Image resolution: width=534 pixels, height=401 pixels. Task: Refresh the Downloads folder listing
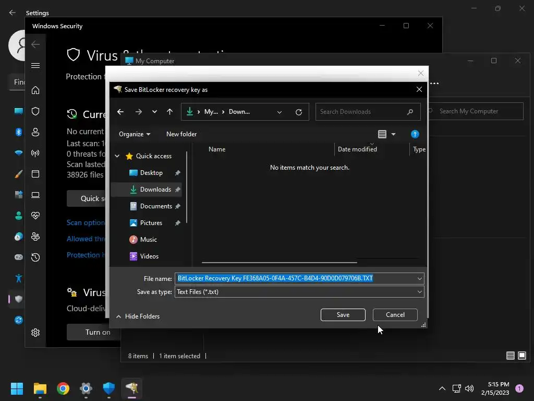coord(299,112)
